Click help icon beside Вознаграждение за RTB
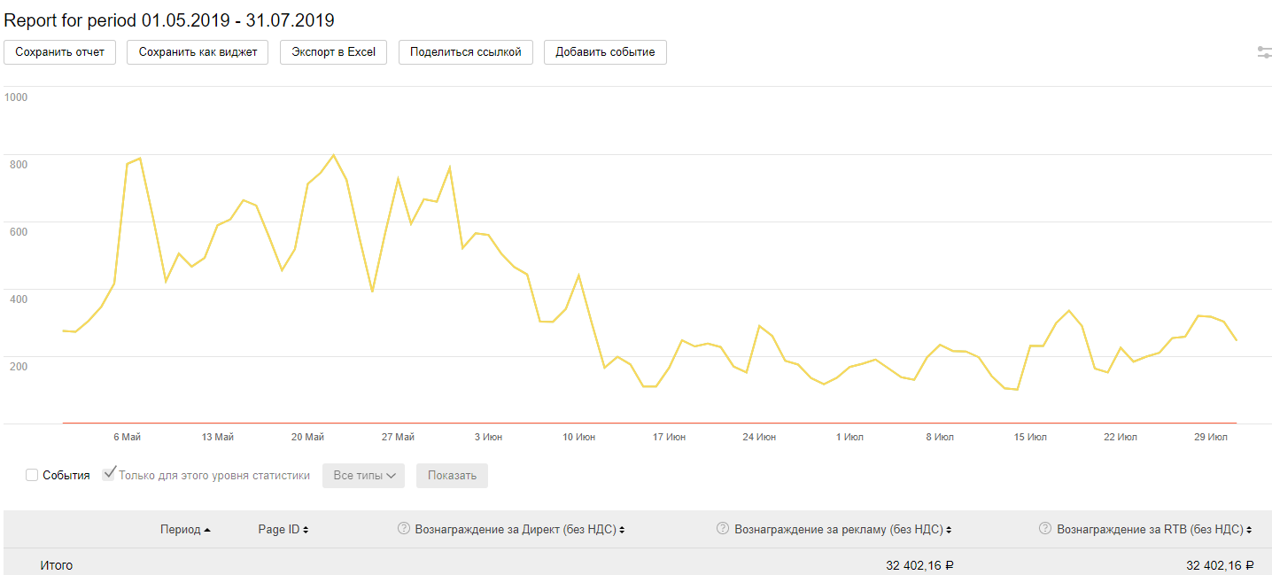1272x575 pixels. [1044, 530]
